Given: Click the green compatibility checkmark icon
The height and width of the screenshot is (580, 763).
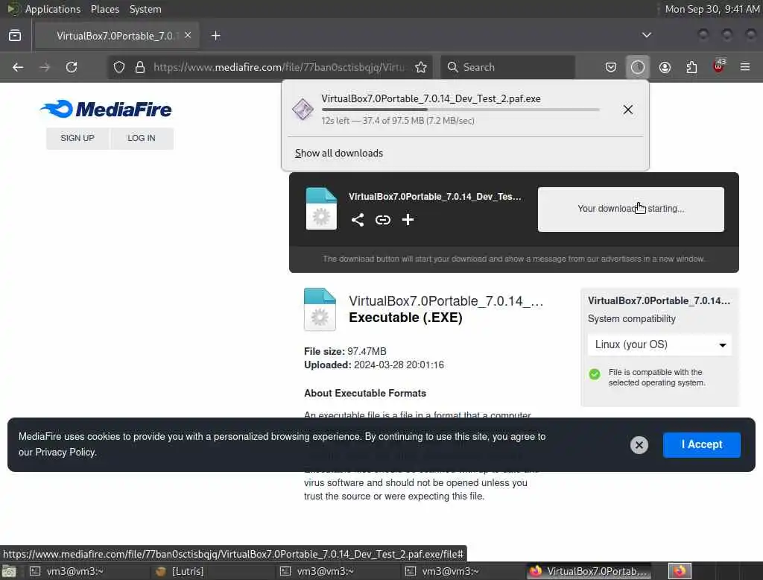Looking at the screenshot, I should 594,374.
